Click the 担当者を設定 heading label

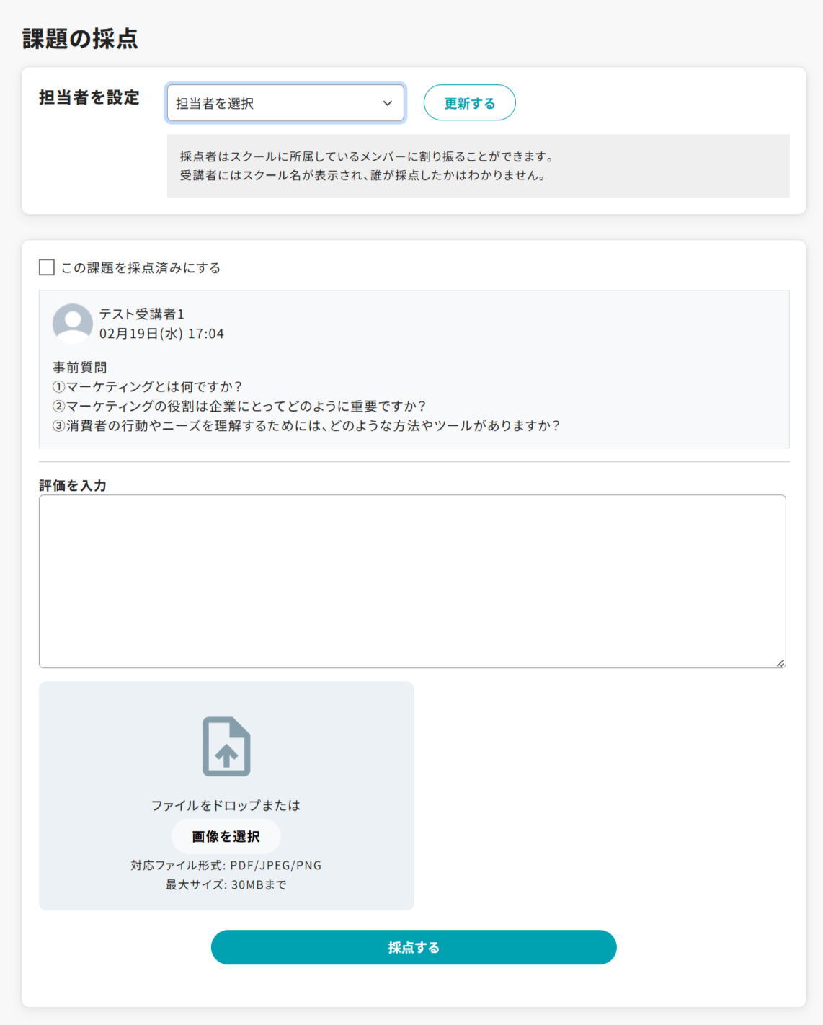coord(89,97)
